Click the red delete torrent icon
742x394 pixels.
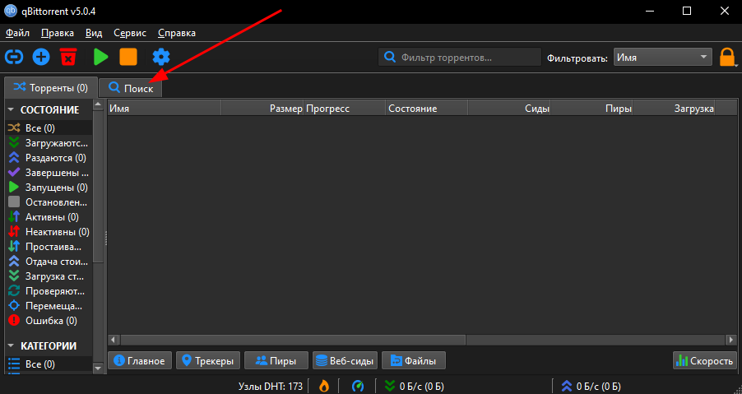(68, 58)
